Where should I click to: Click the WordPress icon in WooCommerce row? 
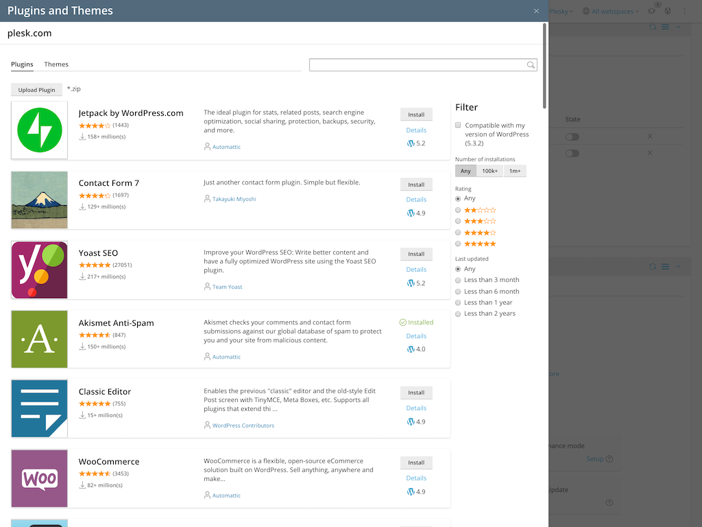411,491
